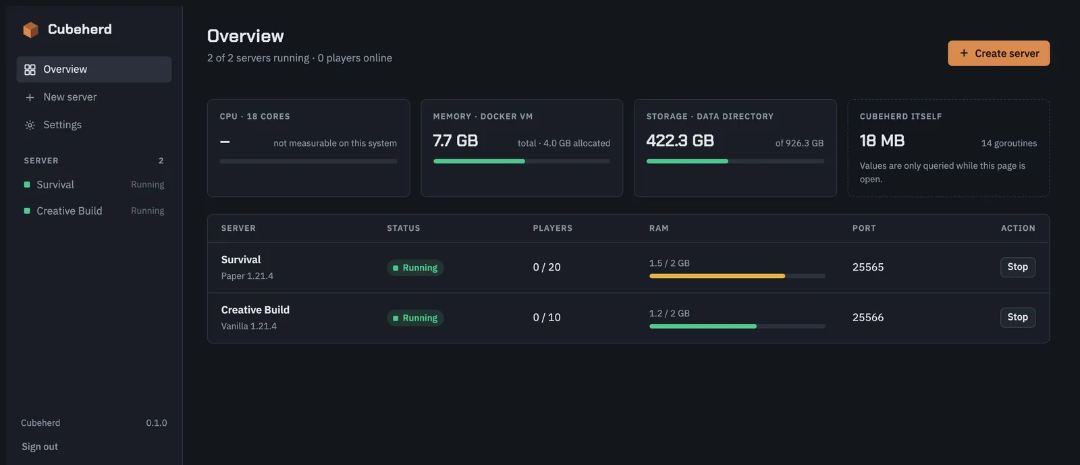Viewport: 1080px width, 465px height.
Task: Click the Action column header
Action: click(x=1018, y=228)
